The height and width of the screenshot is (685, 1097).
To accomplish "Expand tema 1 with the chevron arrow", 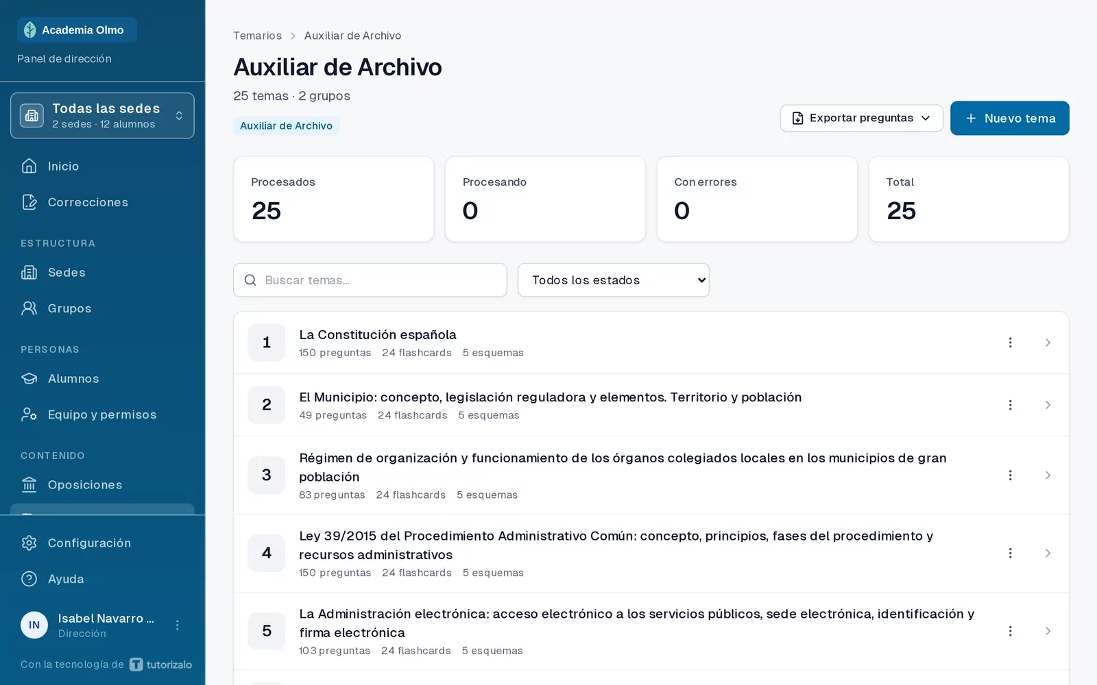I will click(x=1048, y=342).
